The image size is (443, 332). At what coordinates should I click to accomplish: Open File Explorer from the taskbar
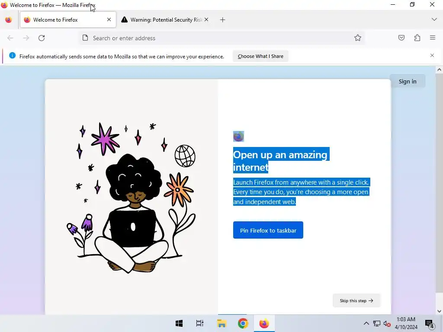(222, 323)
